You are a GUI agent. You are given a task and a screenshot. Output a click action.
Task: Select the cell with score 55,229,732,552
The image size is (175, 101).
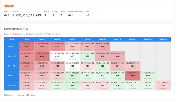[72, 46]
